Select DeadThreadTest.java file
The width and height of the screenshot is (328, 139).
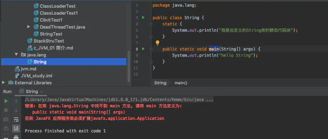(62, 27)
